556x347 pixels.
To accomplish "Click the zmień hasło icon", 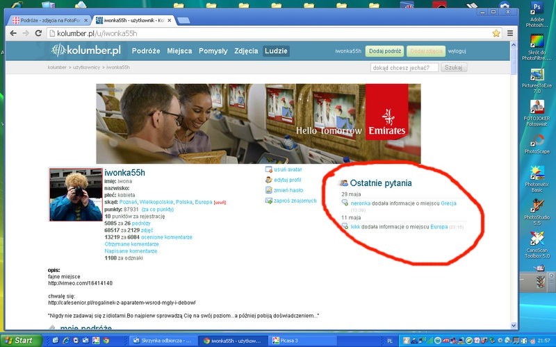I will pos(268,190).
